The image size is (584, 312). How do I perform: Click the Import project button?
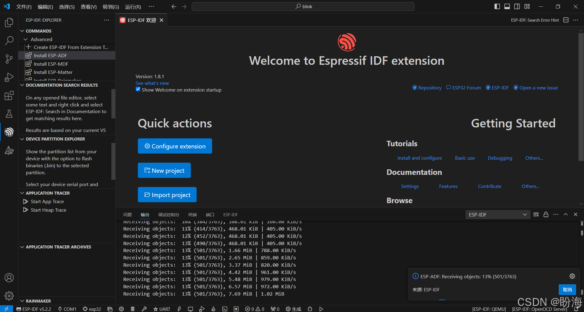(167, 195)
